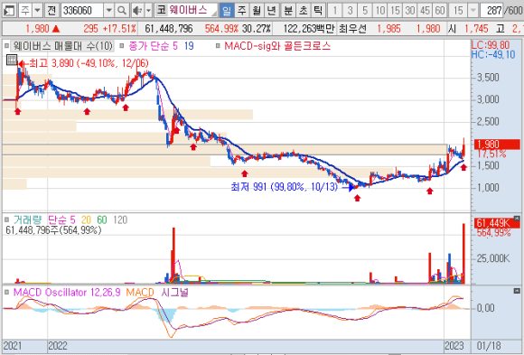Select the 틱 tick chart tab
This screenshot has height=355, width=524.
tap(318, 10)
